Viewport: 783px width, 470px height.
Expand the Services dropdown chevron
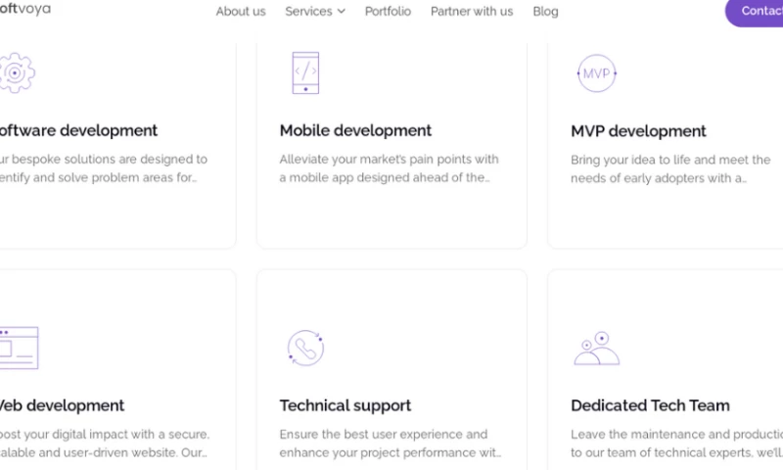pyautogui.click(x=341, y=12)
